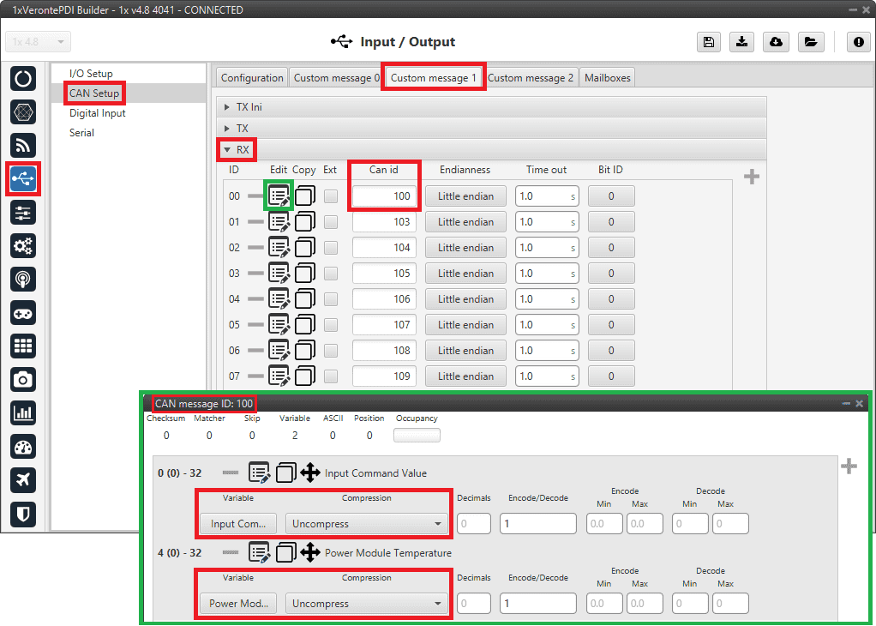876x626 pixels.
Task: Check the Ext box for row 05
Action: [x=331, y=325]
